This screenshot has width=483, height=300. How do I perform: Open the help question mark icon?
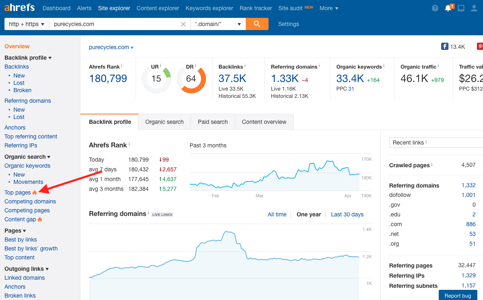tap(435, 8)
